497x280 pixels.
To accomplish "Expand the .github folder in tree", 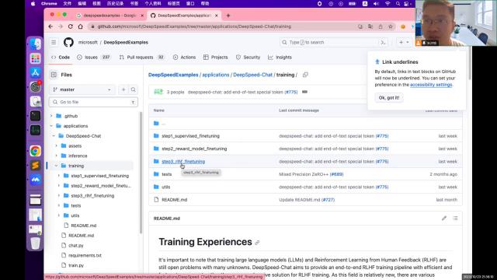I will tap(51, 116).
